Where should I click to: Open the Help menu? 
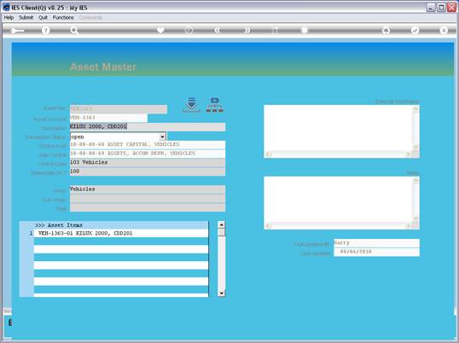(9, 18)
